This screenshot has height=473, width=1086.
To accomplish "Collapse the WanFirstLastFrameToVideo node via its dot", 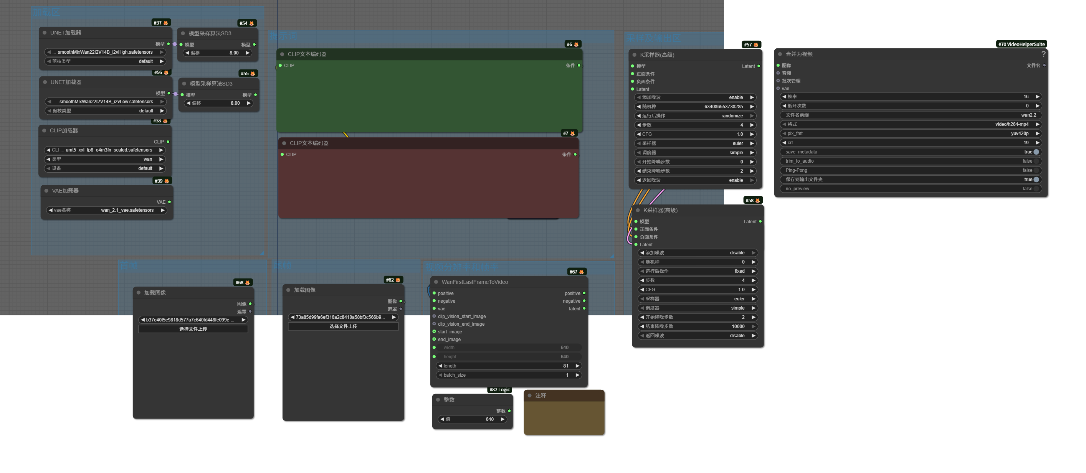I will pos(436,282).
